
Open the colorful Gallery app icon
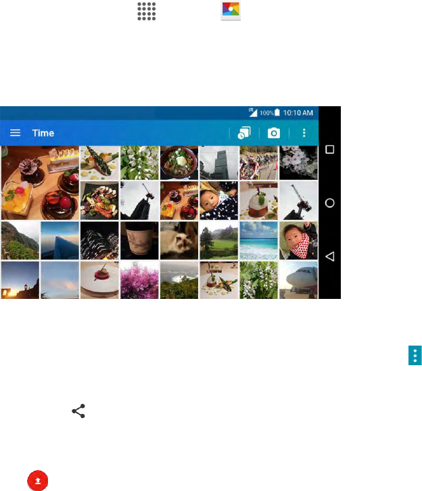coord(231,10)
